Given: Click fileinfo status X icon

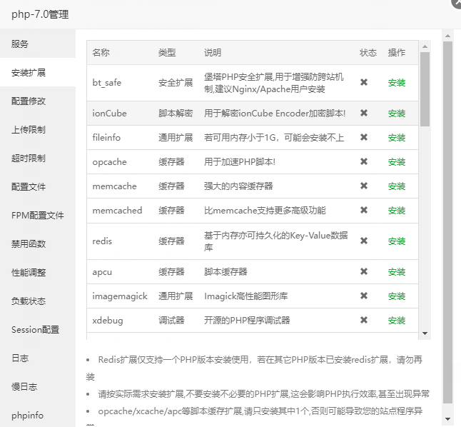Looking at the screenshot, I should (x=364, y=137).
